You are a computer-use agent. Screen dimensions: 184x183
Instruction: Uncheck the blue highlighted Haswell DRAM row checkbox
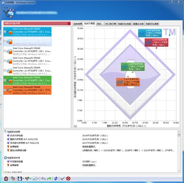point(5,32)
